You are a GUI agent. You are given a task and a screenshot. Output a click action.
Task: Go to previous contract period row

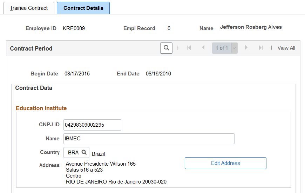pos(203,47)
